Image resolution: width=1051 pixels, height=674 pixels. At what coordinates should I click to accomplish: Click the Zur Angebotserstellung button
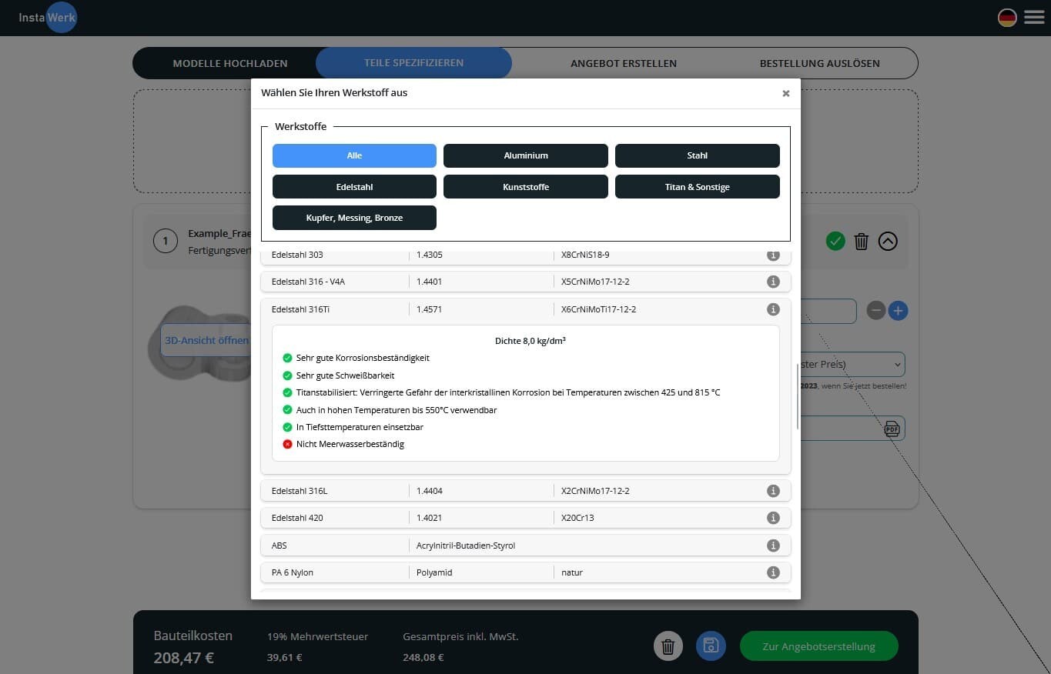click(818, 646)
